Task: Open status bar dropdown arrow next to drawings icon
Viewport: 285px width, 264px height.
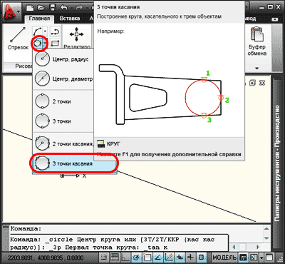Action: click(x=261, y=258)
